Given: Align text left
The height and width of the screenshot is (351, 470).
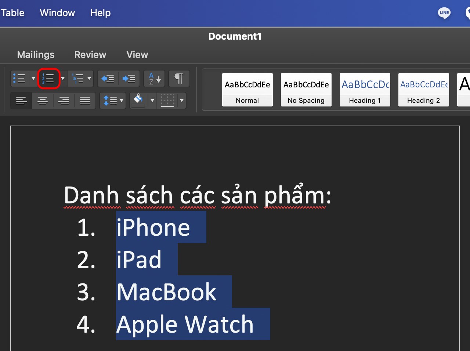Looking at the screenshot, I should pyautogui.click(x=22, y=100).
